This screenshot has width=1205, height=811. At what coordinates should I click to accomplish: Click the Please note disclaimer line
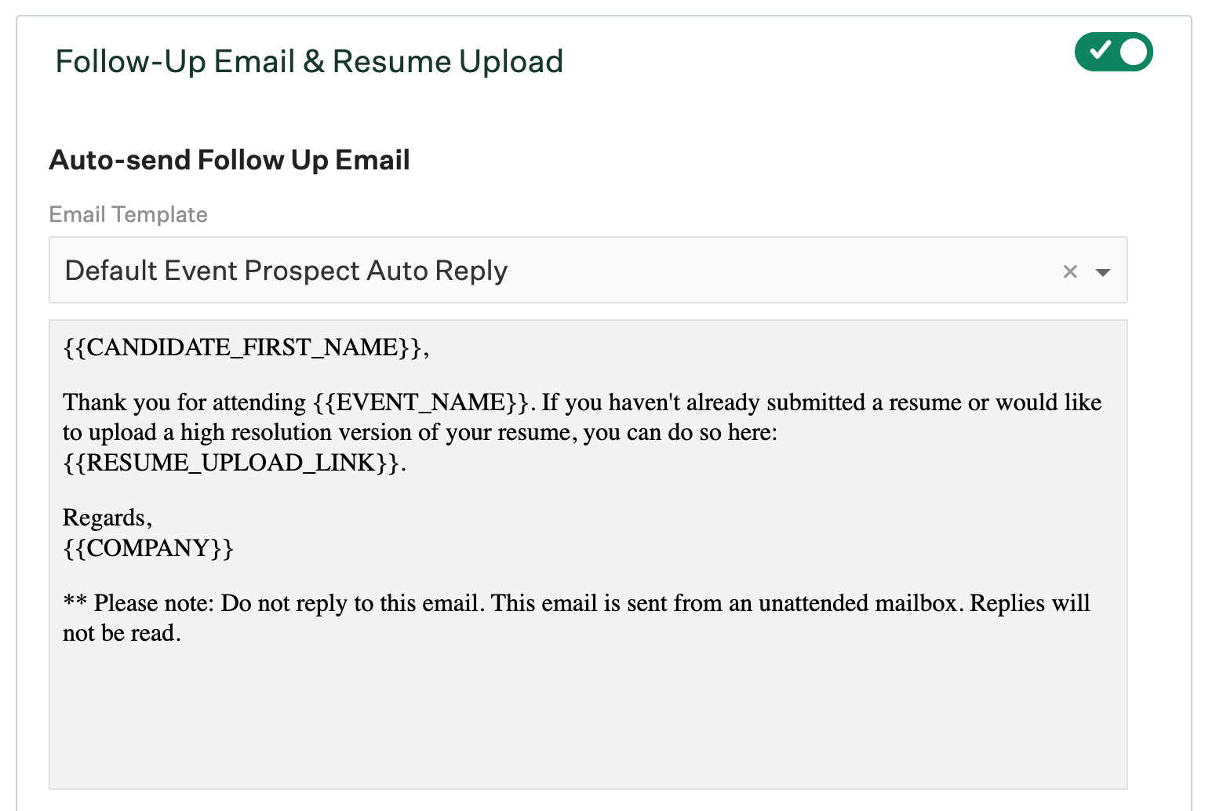tap(577, 603)
